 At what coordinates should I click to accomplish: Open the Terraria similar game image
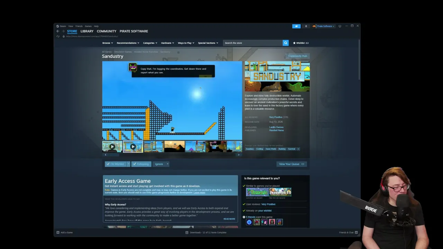[x=257, y=192]
